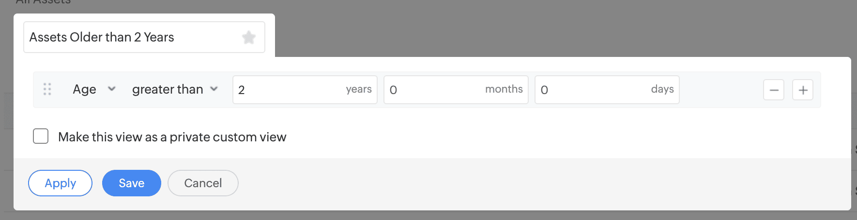The width and height of the screenshot is (857, 220).
Task: Click the 'Make this view as a private custom view' label
Action: click(172, 137)
